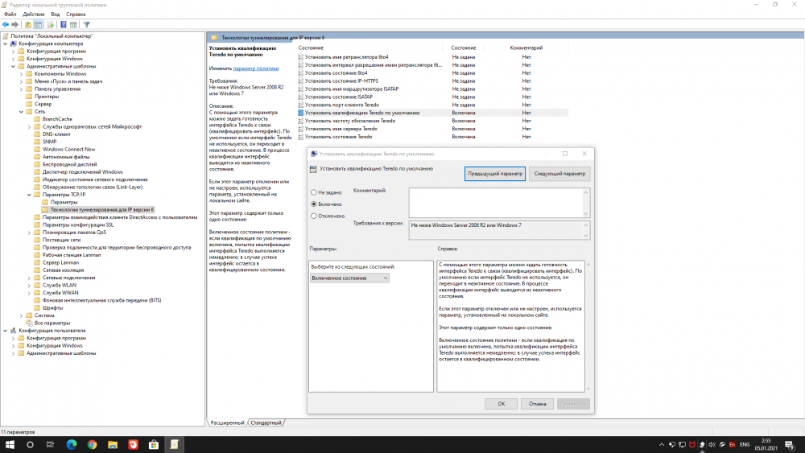805x453 pixels.
Task: Open Microsoft Store from the taskbar
Action: [x=154, y=445]
